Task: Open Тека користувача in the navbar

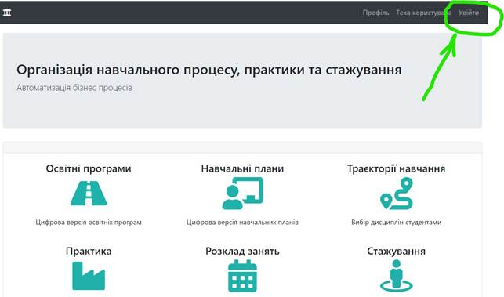Action: coord(423,13)
